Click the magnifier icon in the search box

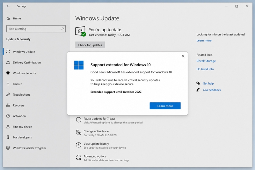click(62, 29)
